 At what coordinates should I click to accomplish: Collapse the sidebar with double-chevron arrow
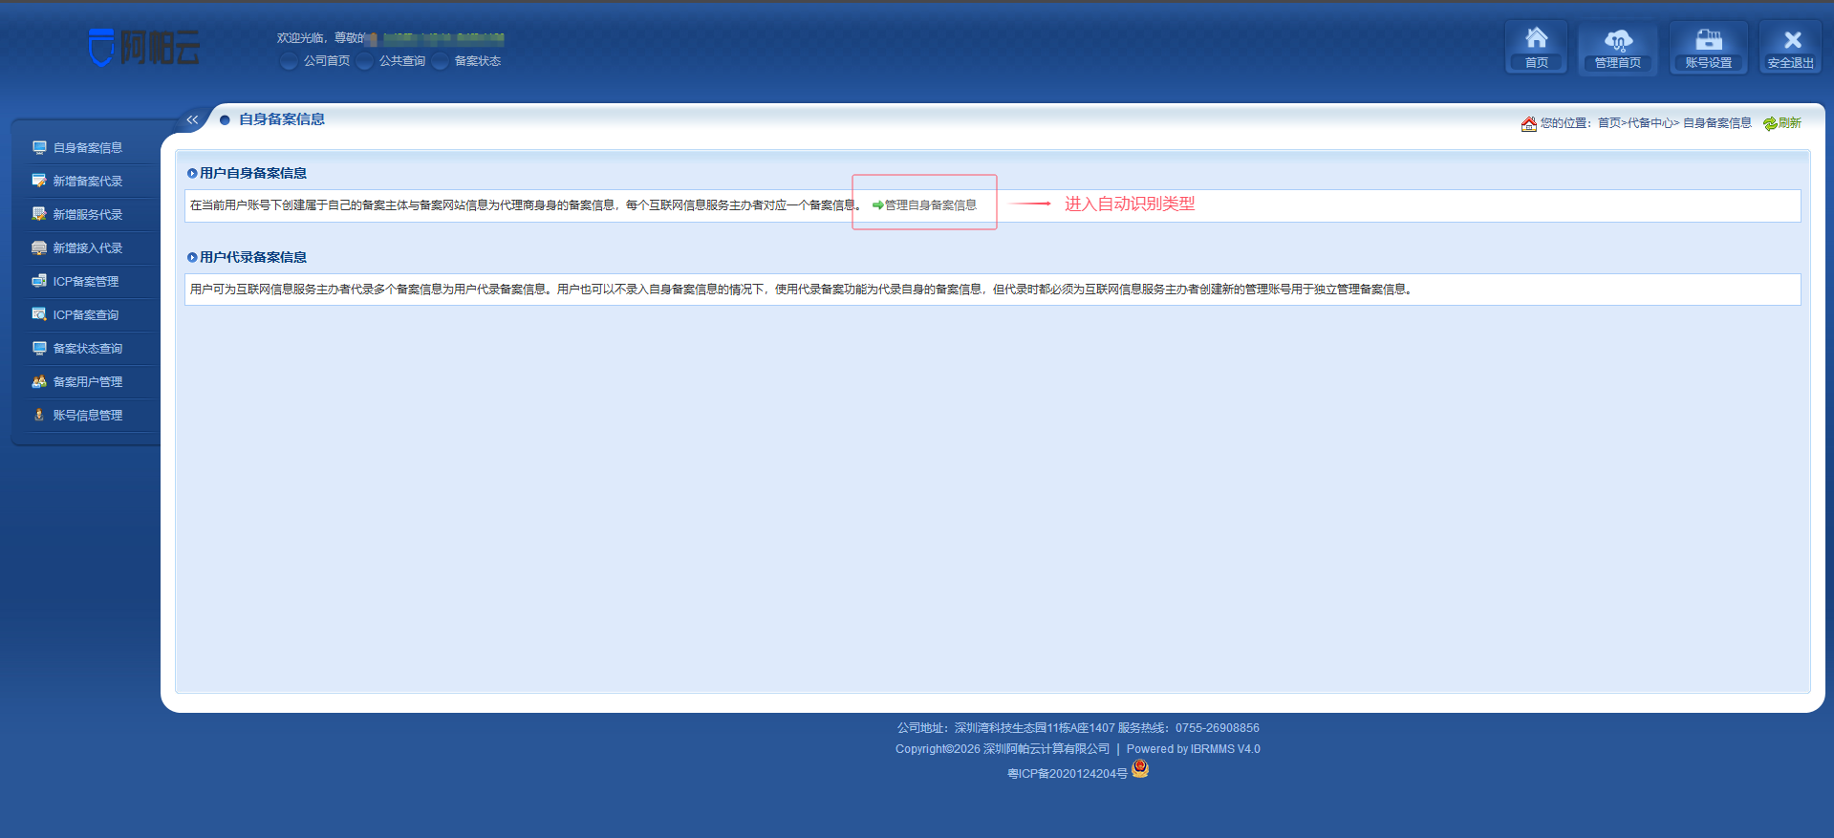(x=192, y=119)
